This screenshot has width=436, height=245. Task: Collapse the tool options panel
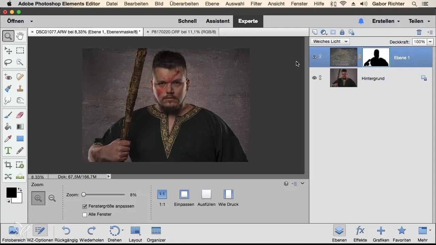[x=302, y=184]
